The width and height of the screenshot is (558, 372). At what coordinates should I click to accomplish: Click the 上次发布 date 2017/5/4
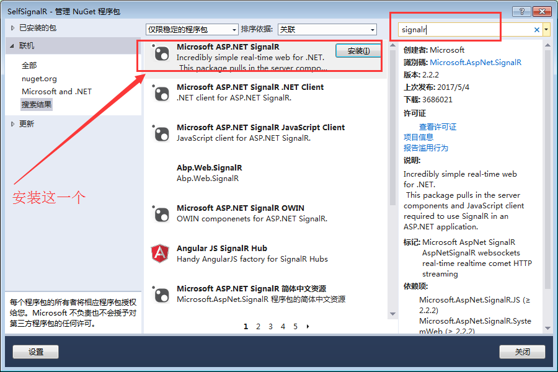[x=453, y=87]
